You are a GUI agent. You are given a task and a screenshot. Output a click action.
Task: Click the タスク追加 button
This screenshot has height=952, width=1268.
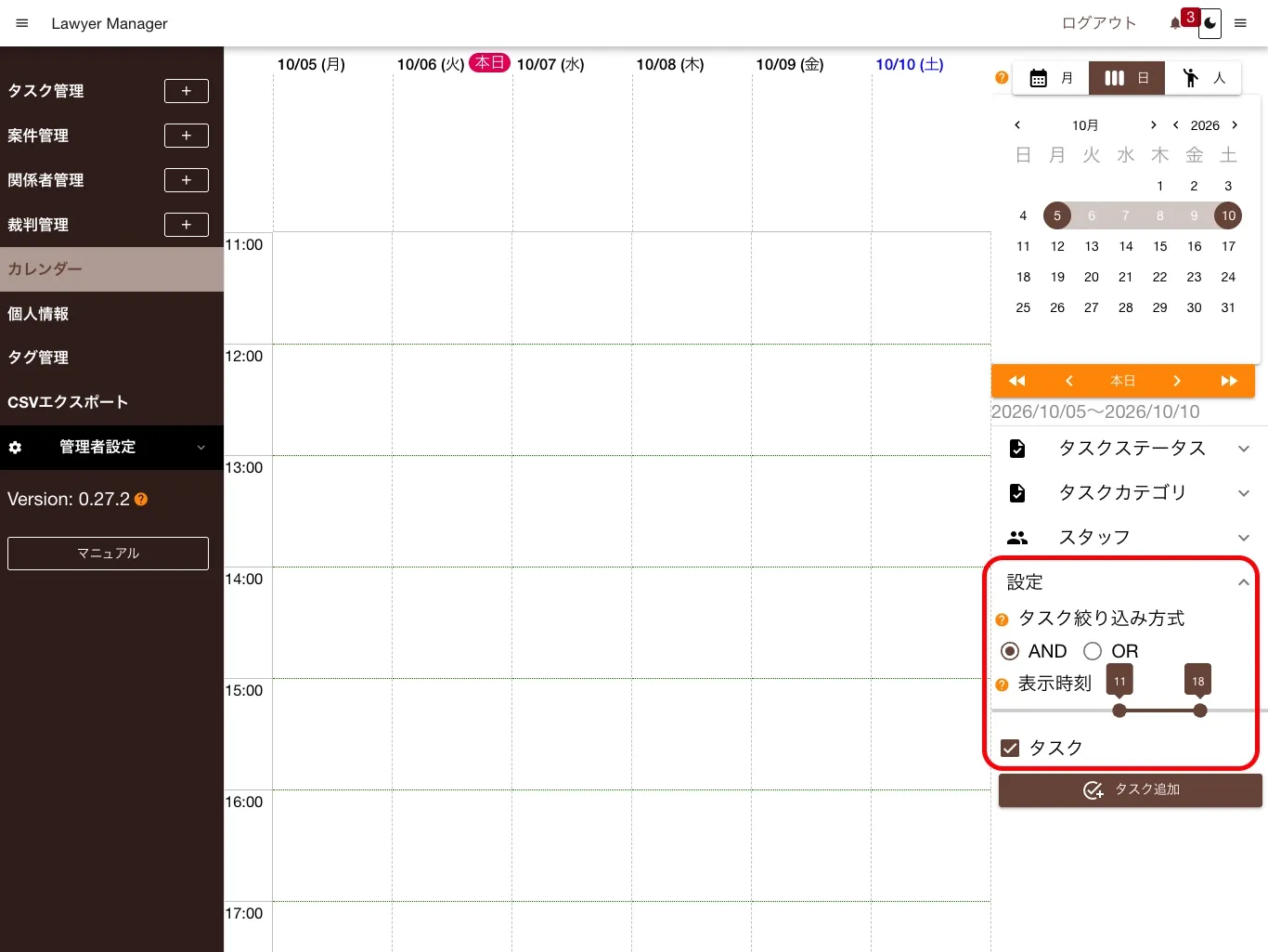pos(1131,790)
